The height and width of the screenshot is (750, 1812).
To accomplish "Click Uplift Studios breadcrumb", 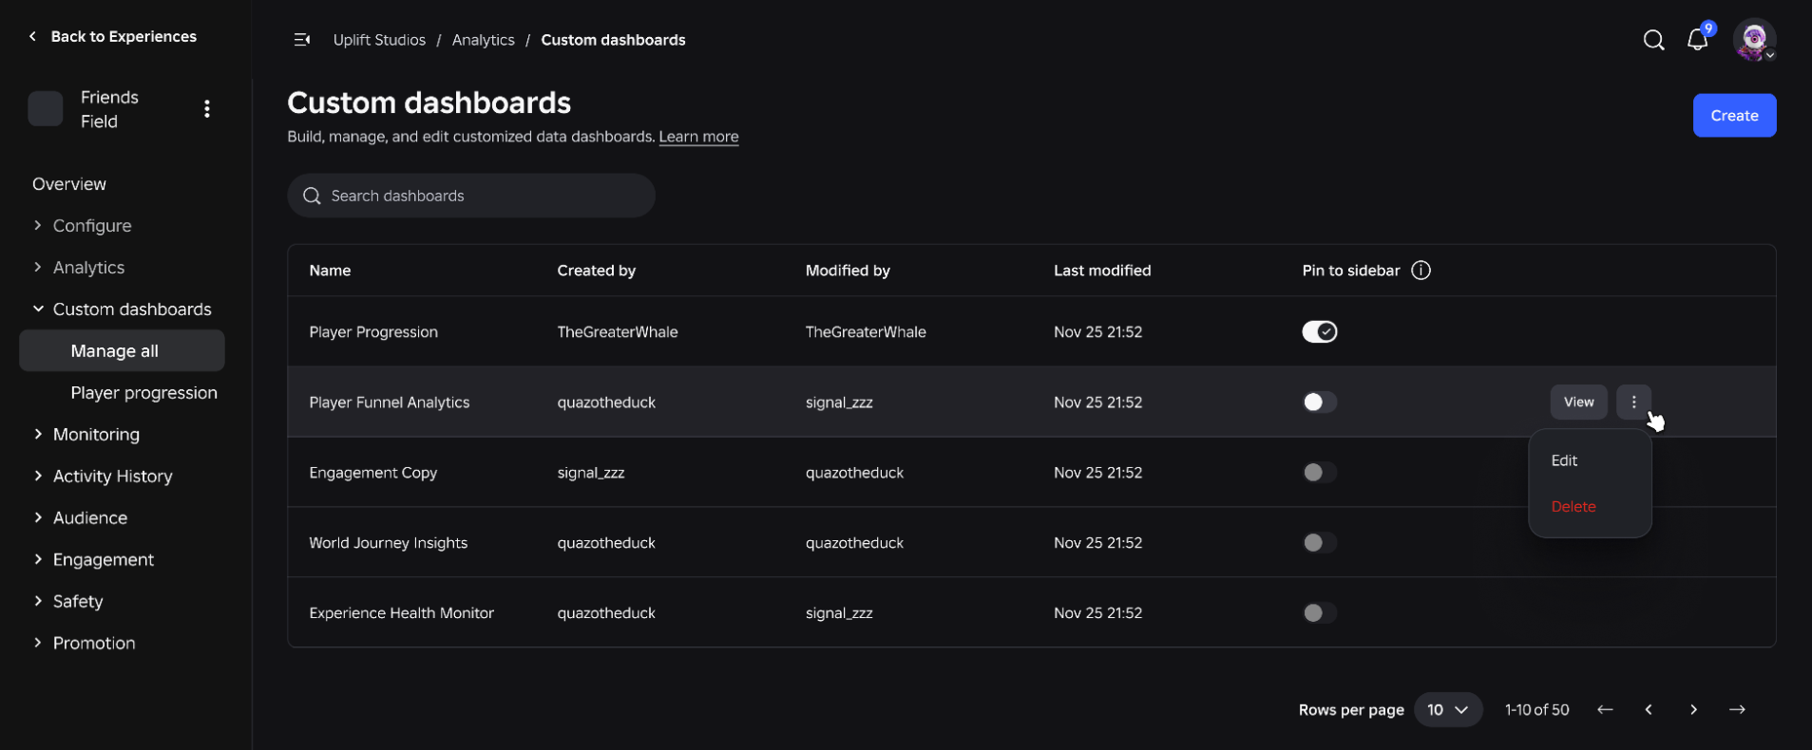I will click(379, 40).
